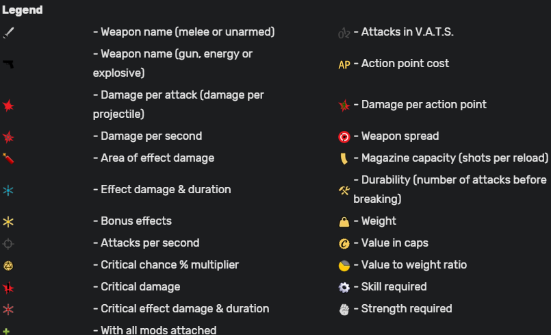Click the red critical damage icon
551x335 pixels.
click(8, 287)
